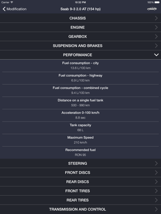Go back to Modification screen
161x214 pixels.
coord(14,9)
